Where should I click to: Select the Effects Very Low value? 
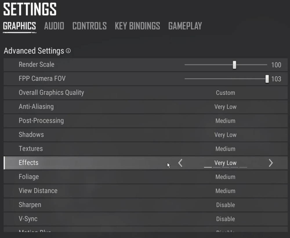point(225,163)
